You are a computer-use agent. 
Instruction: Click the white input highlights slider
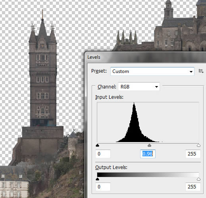tap(198, 145)
